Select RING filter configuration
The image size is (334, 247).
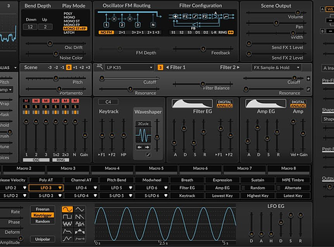click(222, 32)
